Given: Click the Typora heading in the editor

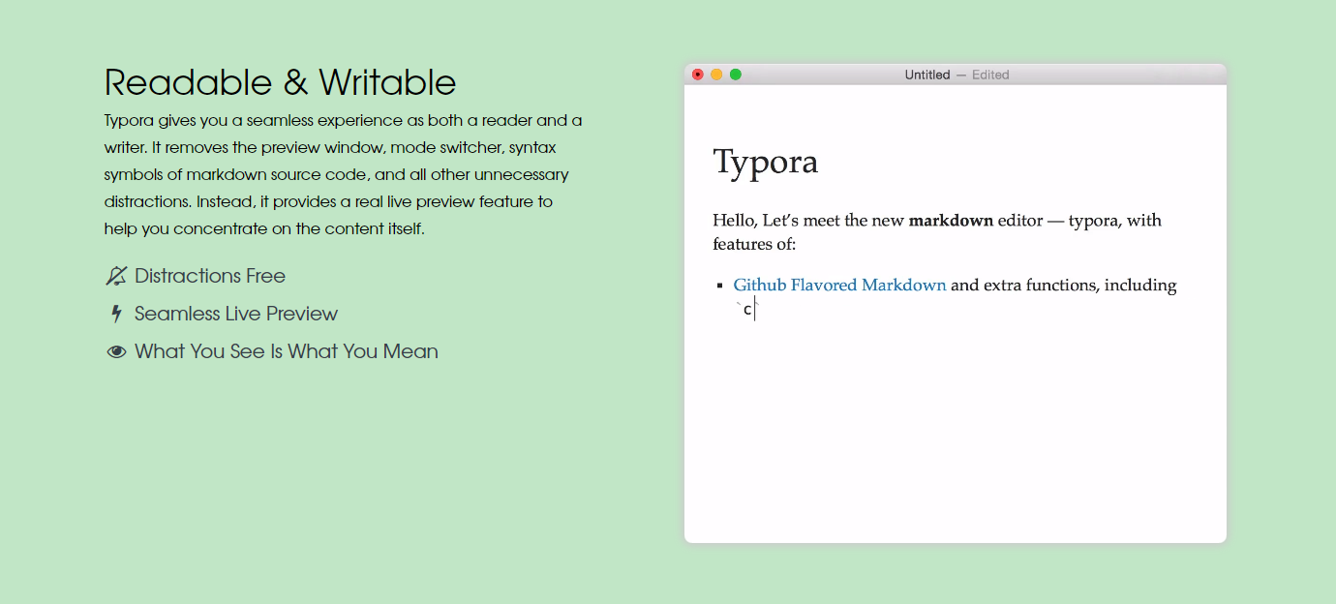Looking at the screenshot, I should 766,162.
